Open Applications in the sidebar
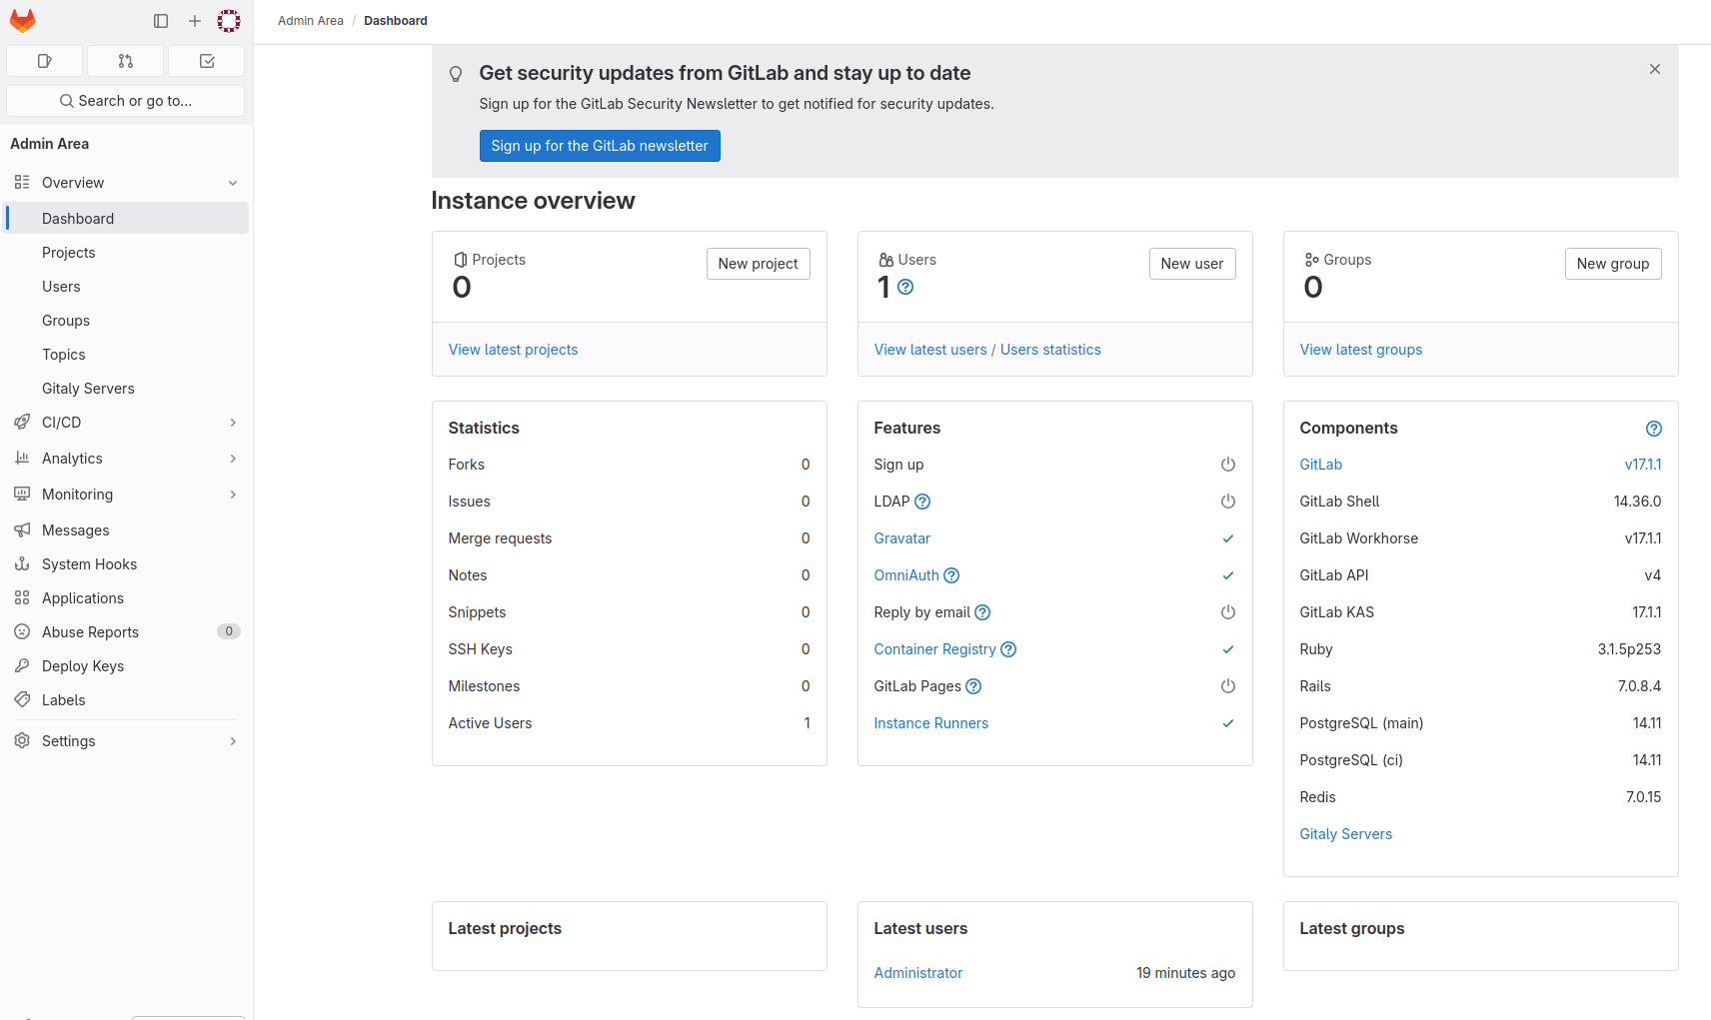Viewport: 1711px width, 1020px height. pos(127,598)
